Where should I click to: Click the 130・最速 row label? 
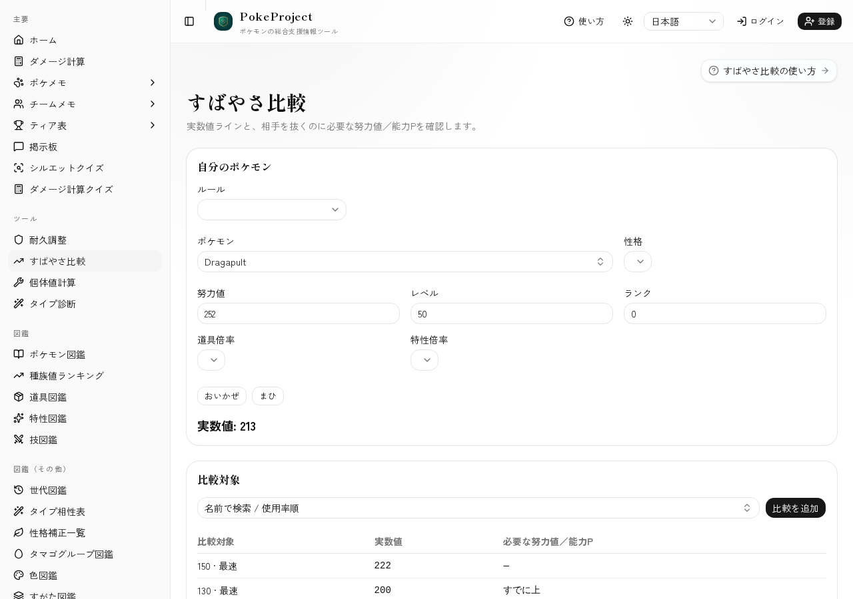217,591
